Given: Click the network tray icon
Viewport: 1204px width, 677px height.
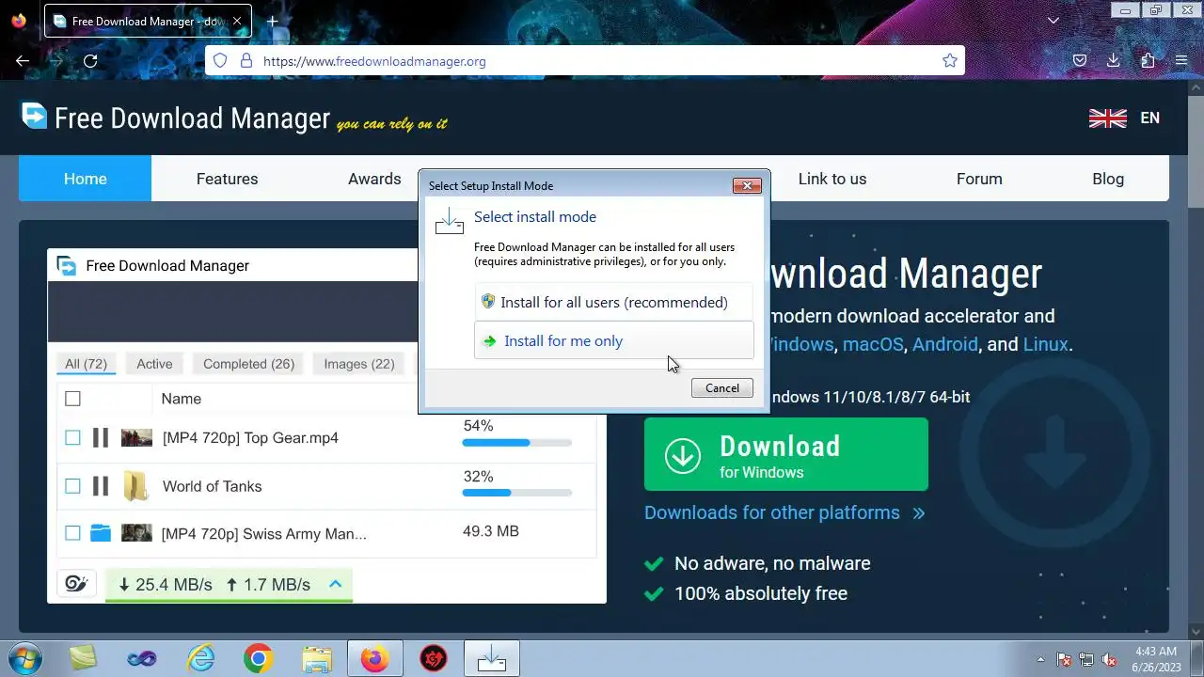Looking at the screenshot, I should pos(1086,659).
